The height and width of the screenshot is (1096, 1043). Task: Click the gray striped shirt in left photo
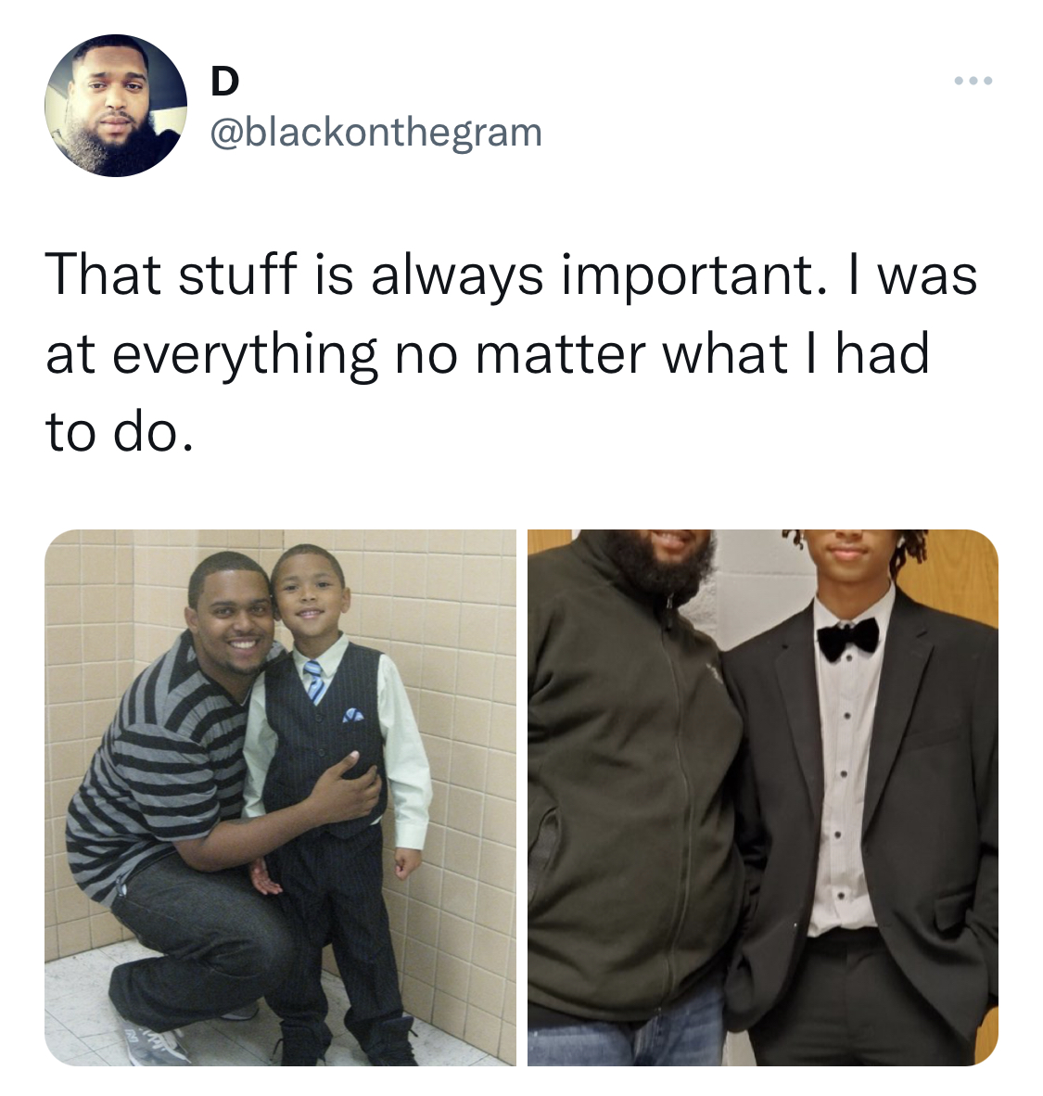coord(160,762)
